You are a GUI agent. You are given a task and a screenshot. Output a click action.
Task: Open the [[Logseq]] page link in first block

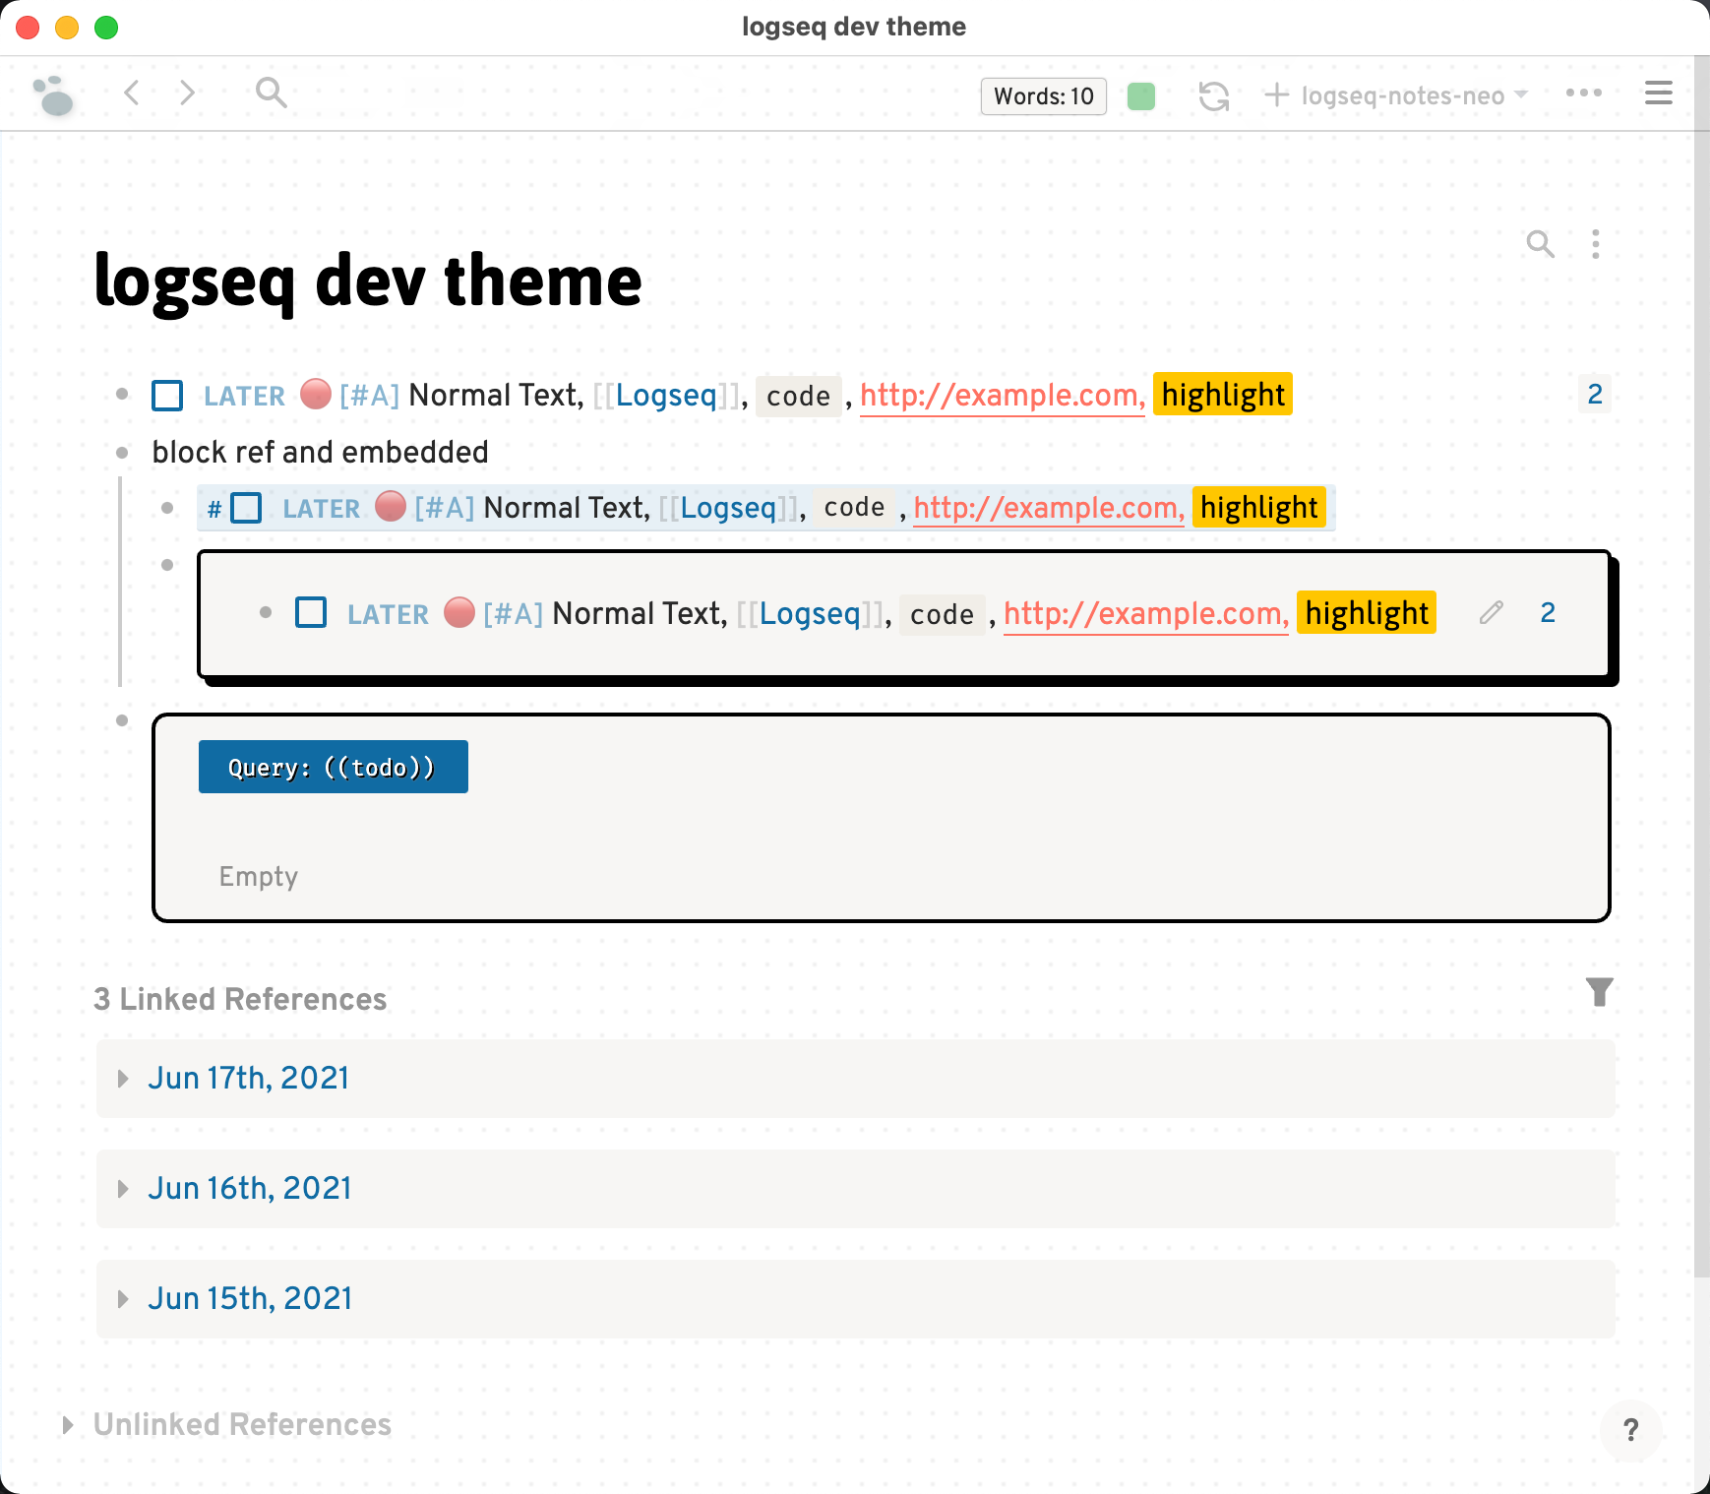tap(666, 396)
